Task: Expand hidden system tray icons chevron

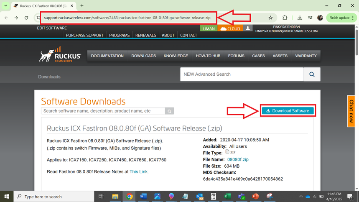Action: 300,197
